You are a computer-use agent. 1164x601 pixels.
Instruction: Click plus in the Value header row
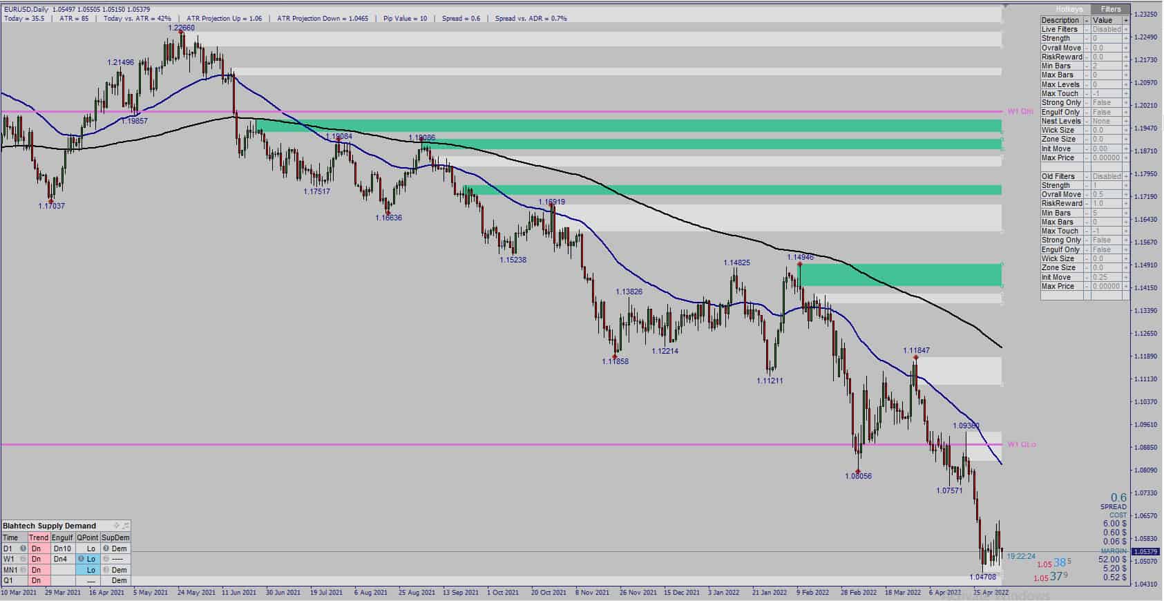click(x=1126, y=20)
